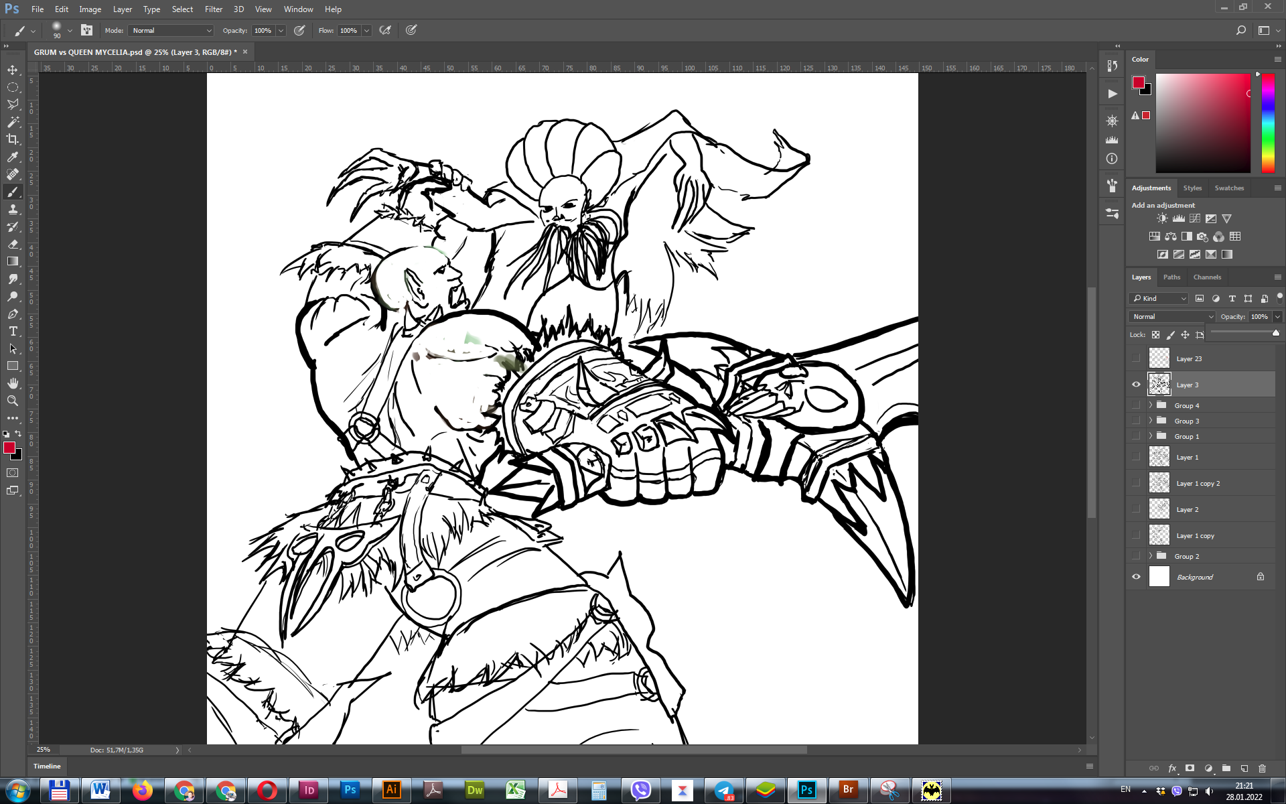Show Layer 23 visibility
Viewport: 1286px width, 804px height.
[1136, 358]
